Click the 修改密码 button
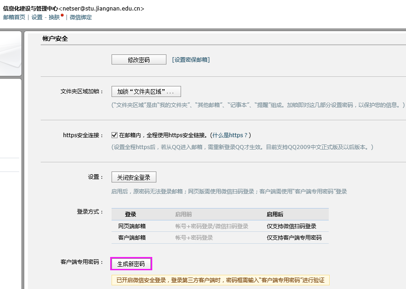The height and width of the screenshot is (289, 406). [139, 59]
